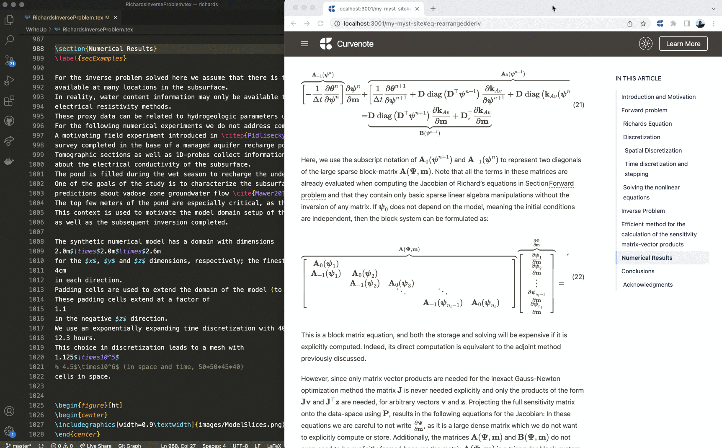The image size is (722, 448).
Task: Open the Curvenote browser extension
Action: point(660,23)
